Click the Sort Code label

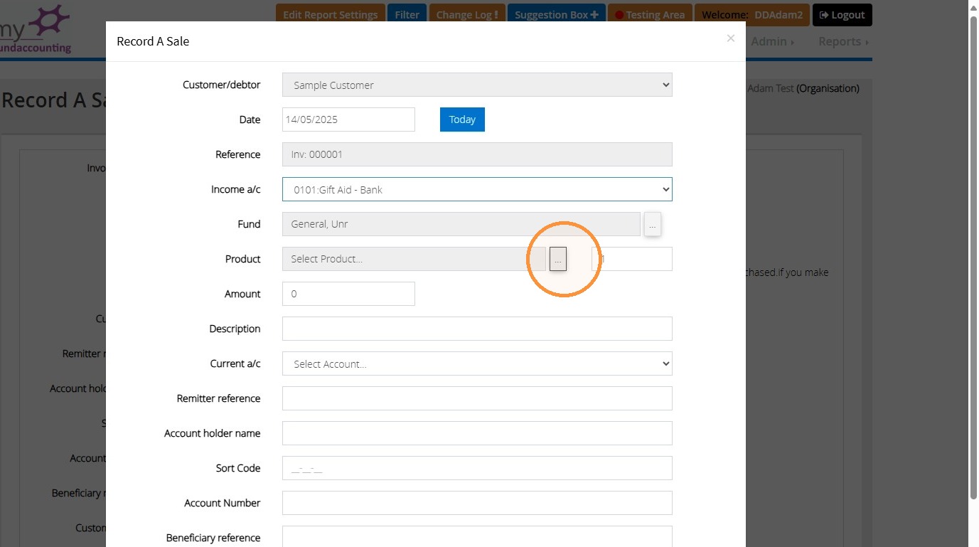[x=238, y=468]
